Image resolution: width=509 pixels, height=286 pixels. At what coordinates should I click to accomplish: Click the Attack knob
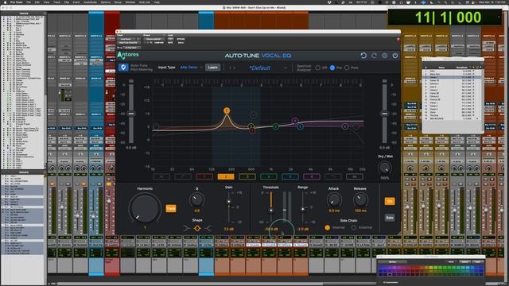click(334, 199)
